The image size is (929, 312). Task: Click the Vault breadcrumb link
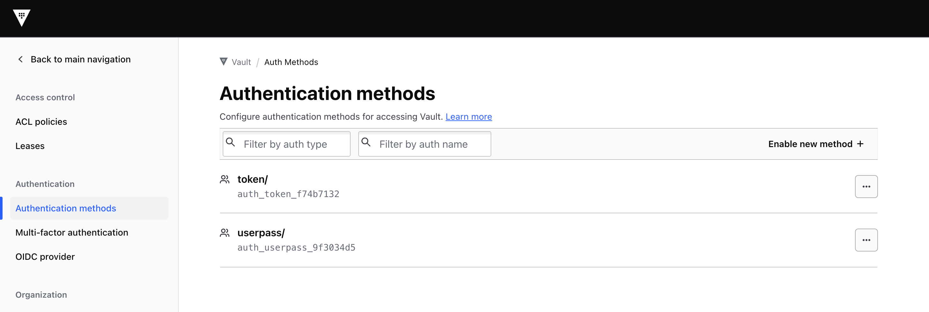(x=241, y=62)
